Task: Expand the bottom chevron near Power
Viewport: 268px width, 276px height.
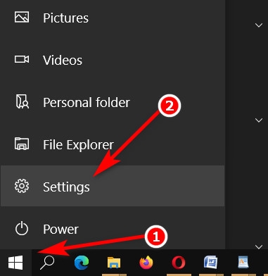Action: 259,246
